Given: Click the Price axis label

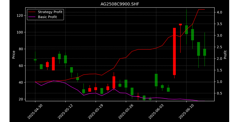Looking at the screenshot, I should tap(14, 54).
